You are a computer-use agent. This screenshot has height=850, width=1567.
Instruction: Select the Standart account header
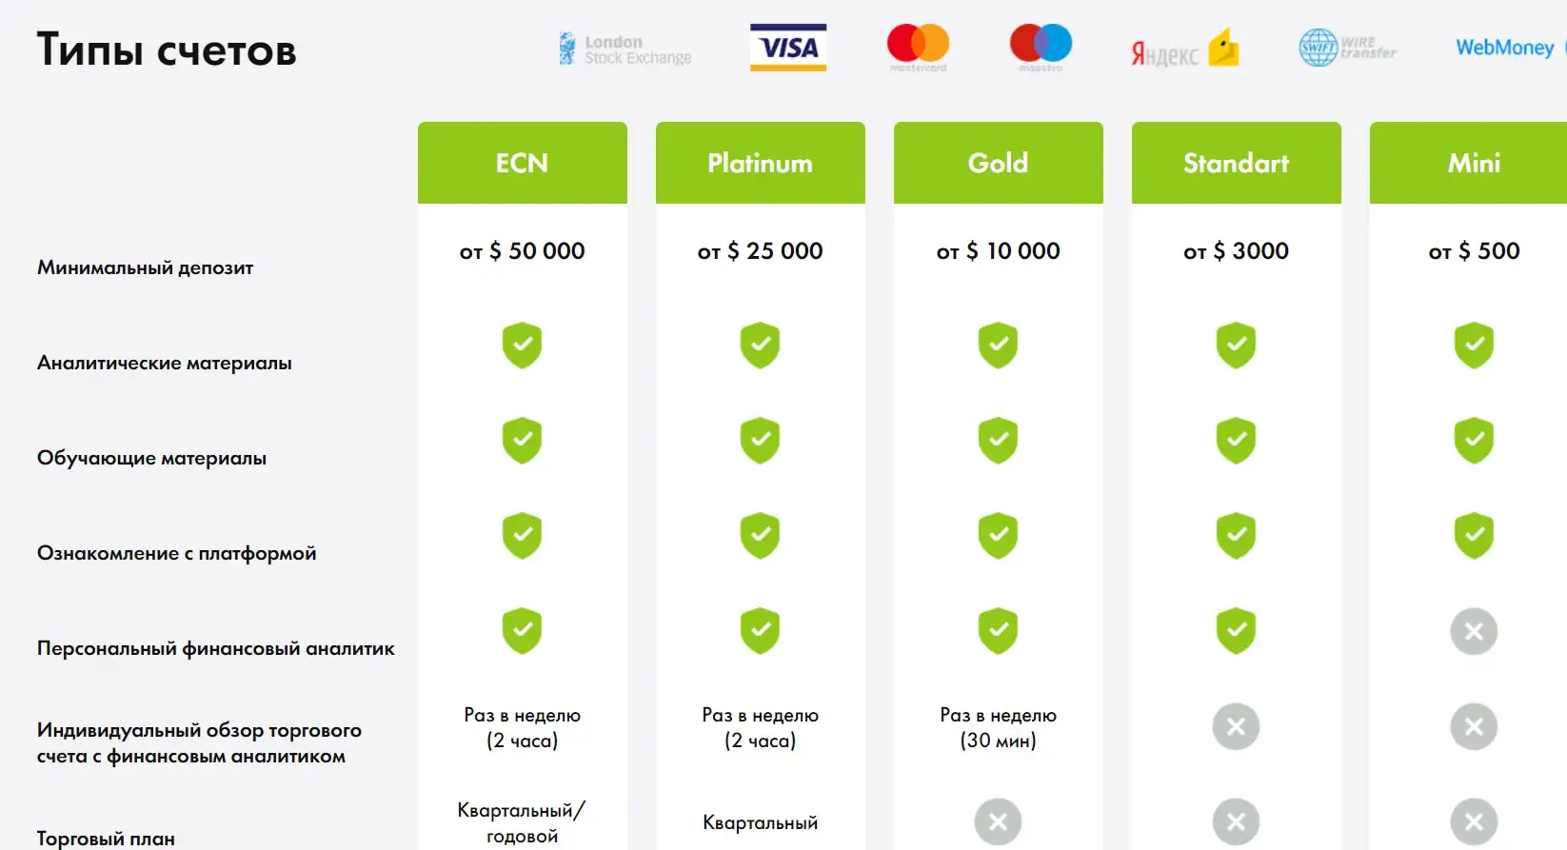tap(1236, 163)
